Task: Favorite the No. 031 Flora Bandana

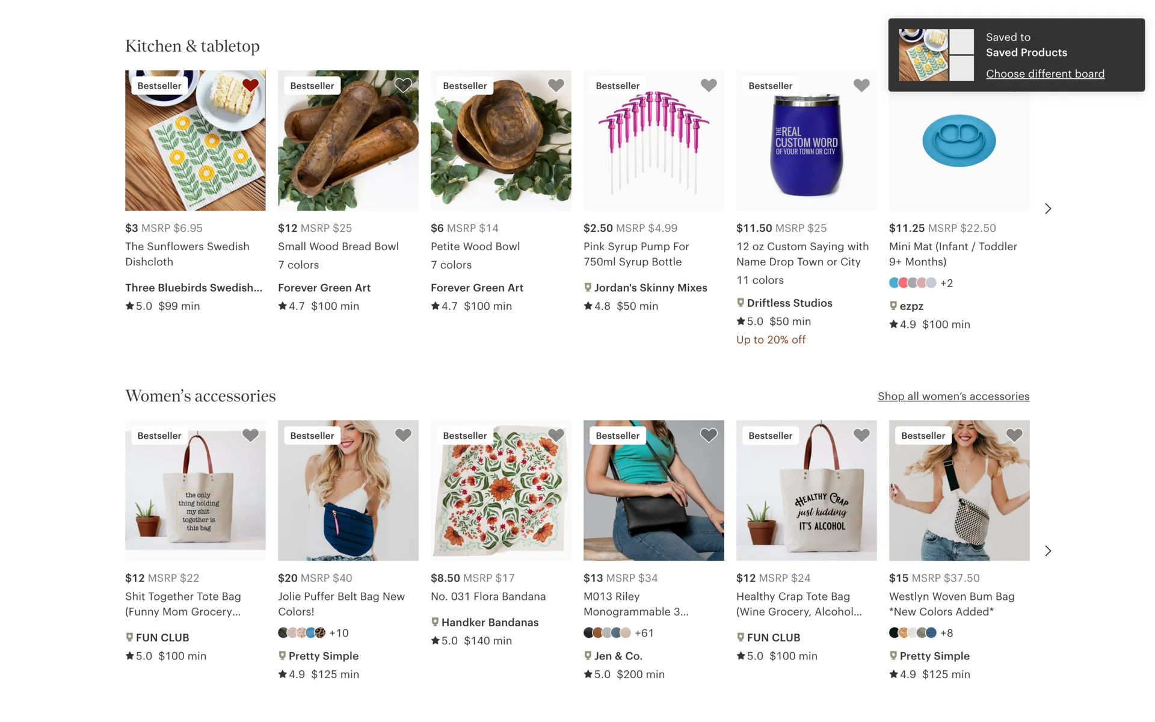Action: (556, 435)
